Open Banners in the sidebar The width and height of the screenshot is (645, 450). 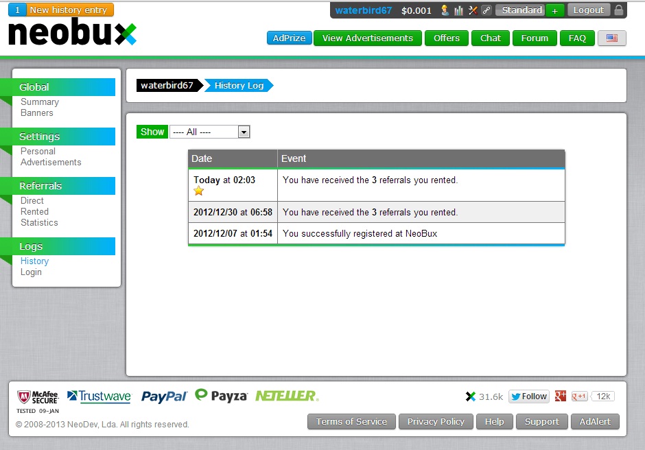coord(36,113)
